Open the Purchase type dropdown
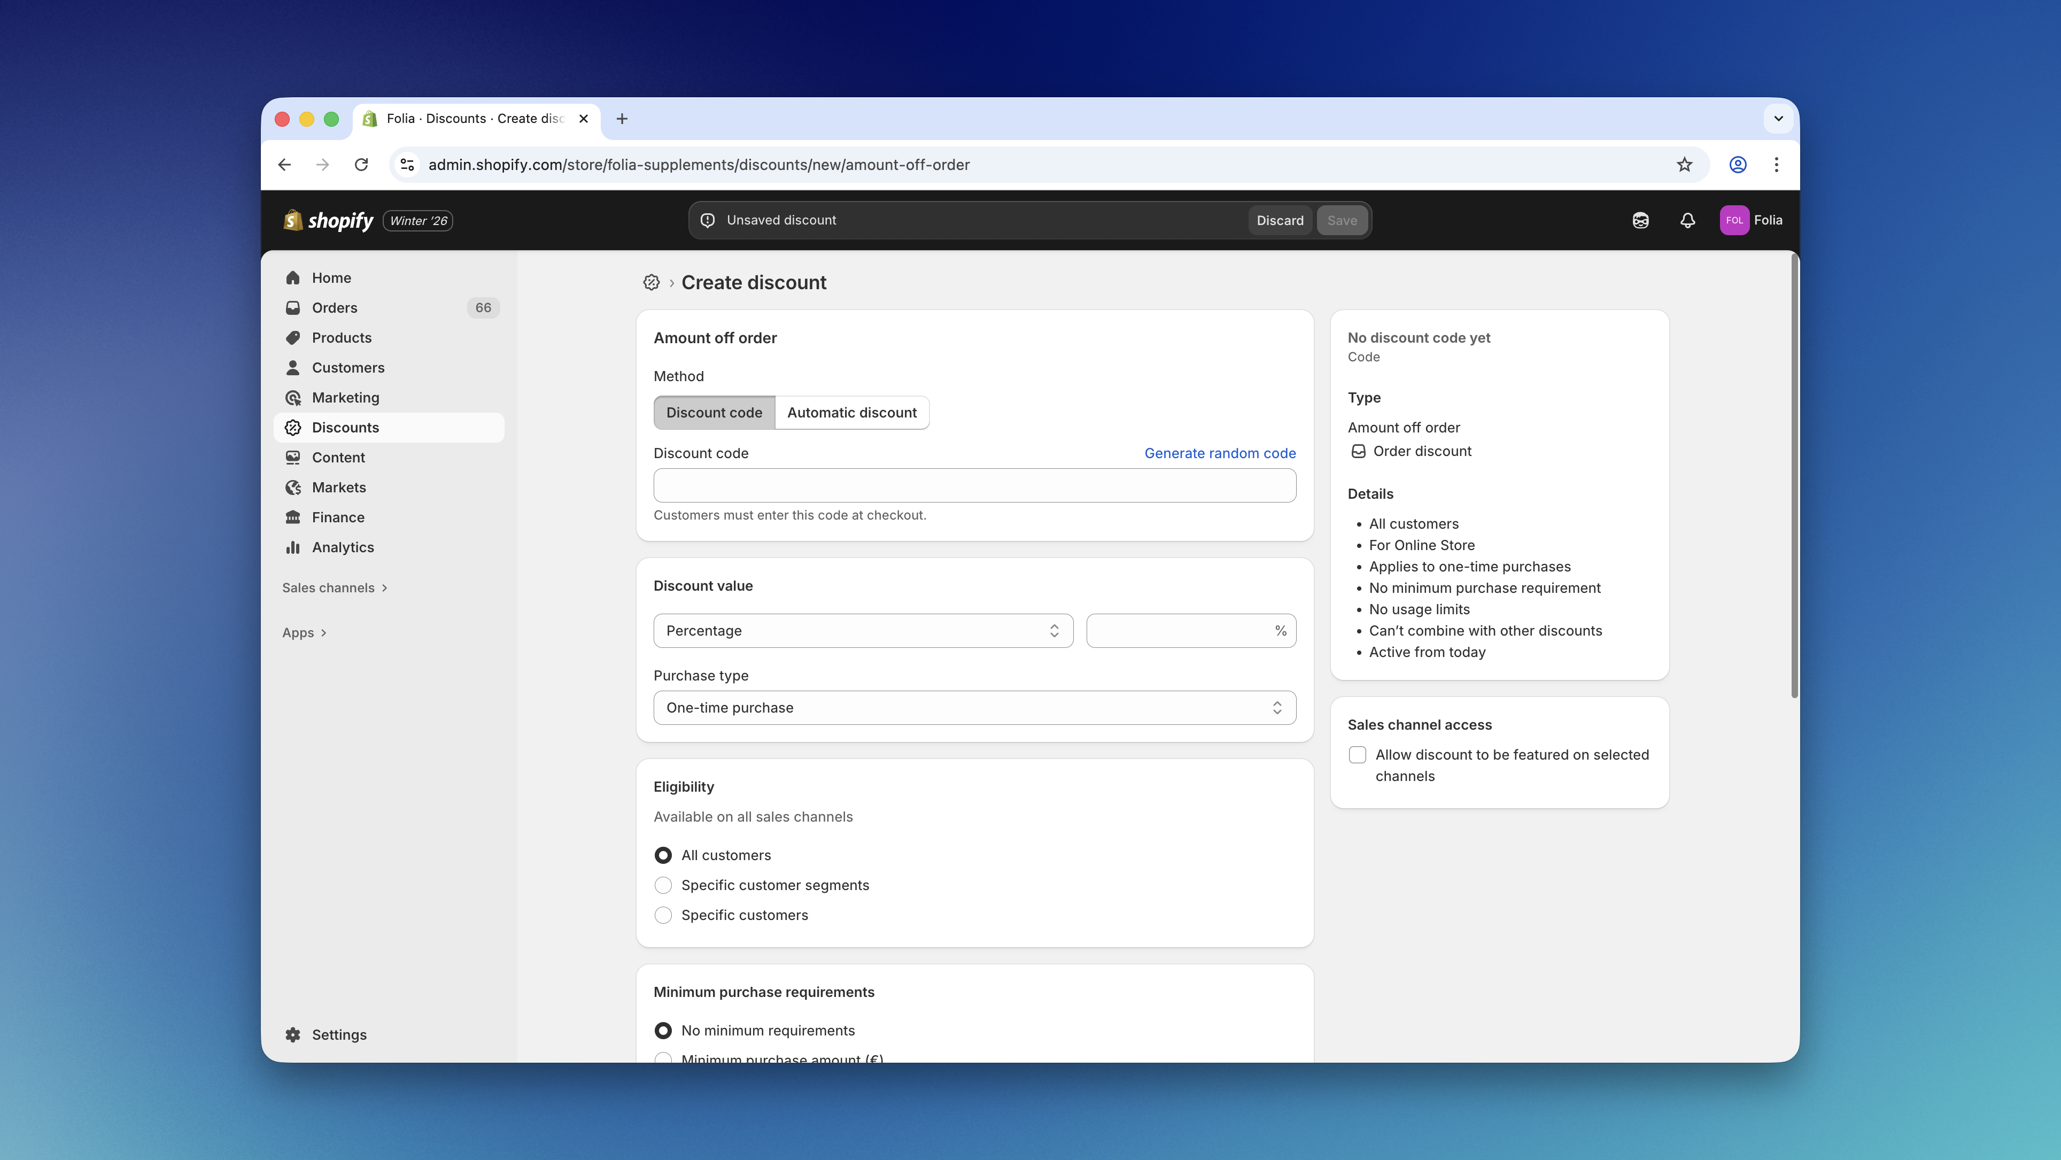 pos(974,708)
